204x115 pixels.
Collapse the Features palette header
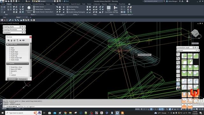(196, 50)
